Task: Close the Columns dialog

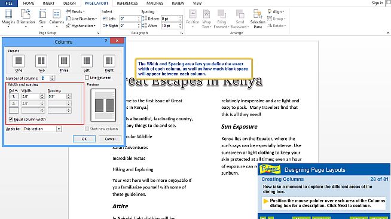Action: [x=117, y=41]
